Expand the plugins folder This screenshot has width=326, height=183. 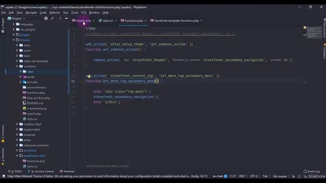[14, 35]
